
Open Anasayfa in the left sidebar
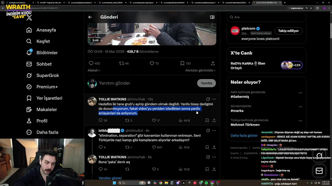41,30
